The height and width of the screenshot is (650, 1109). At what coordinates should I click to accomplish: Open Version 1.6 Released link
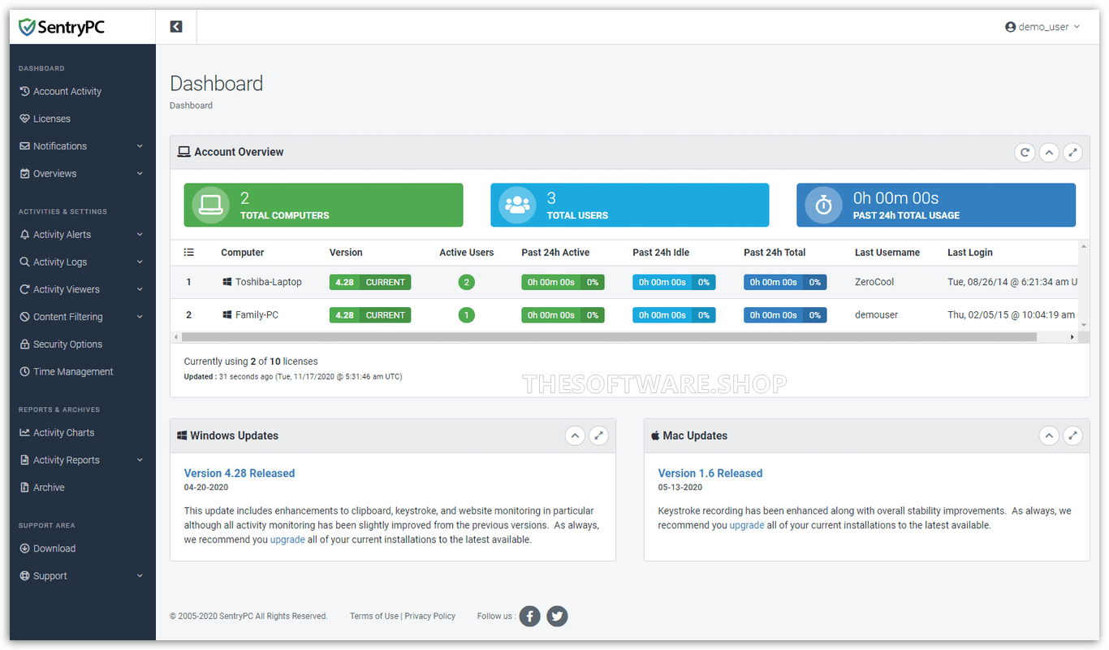point(710,473)
